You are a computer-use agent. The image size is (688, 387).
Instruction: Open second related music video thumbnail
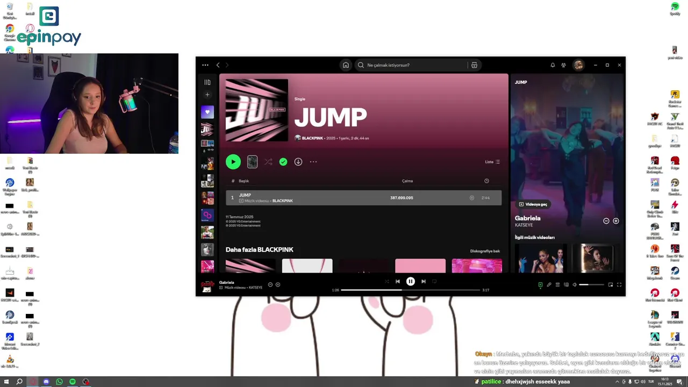tap(596, 259)
